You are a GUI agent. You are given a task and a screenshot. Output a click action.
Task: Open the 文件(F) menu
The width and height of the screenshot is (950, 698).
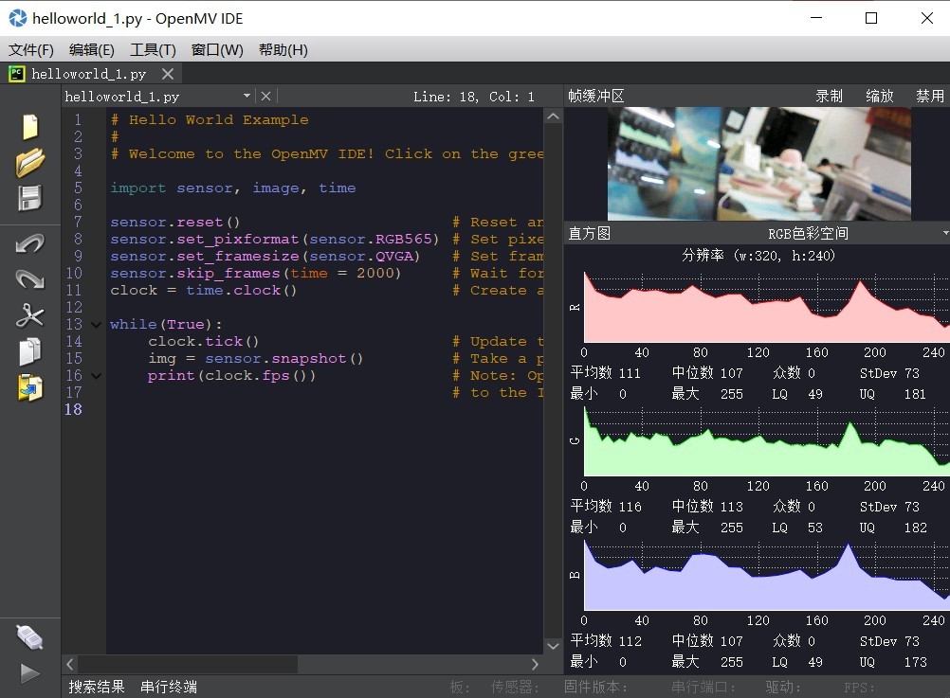coord(31,50)
